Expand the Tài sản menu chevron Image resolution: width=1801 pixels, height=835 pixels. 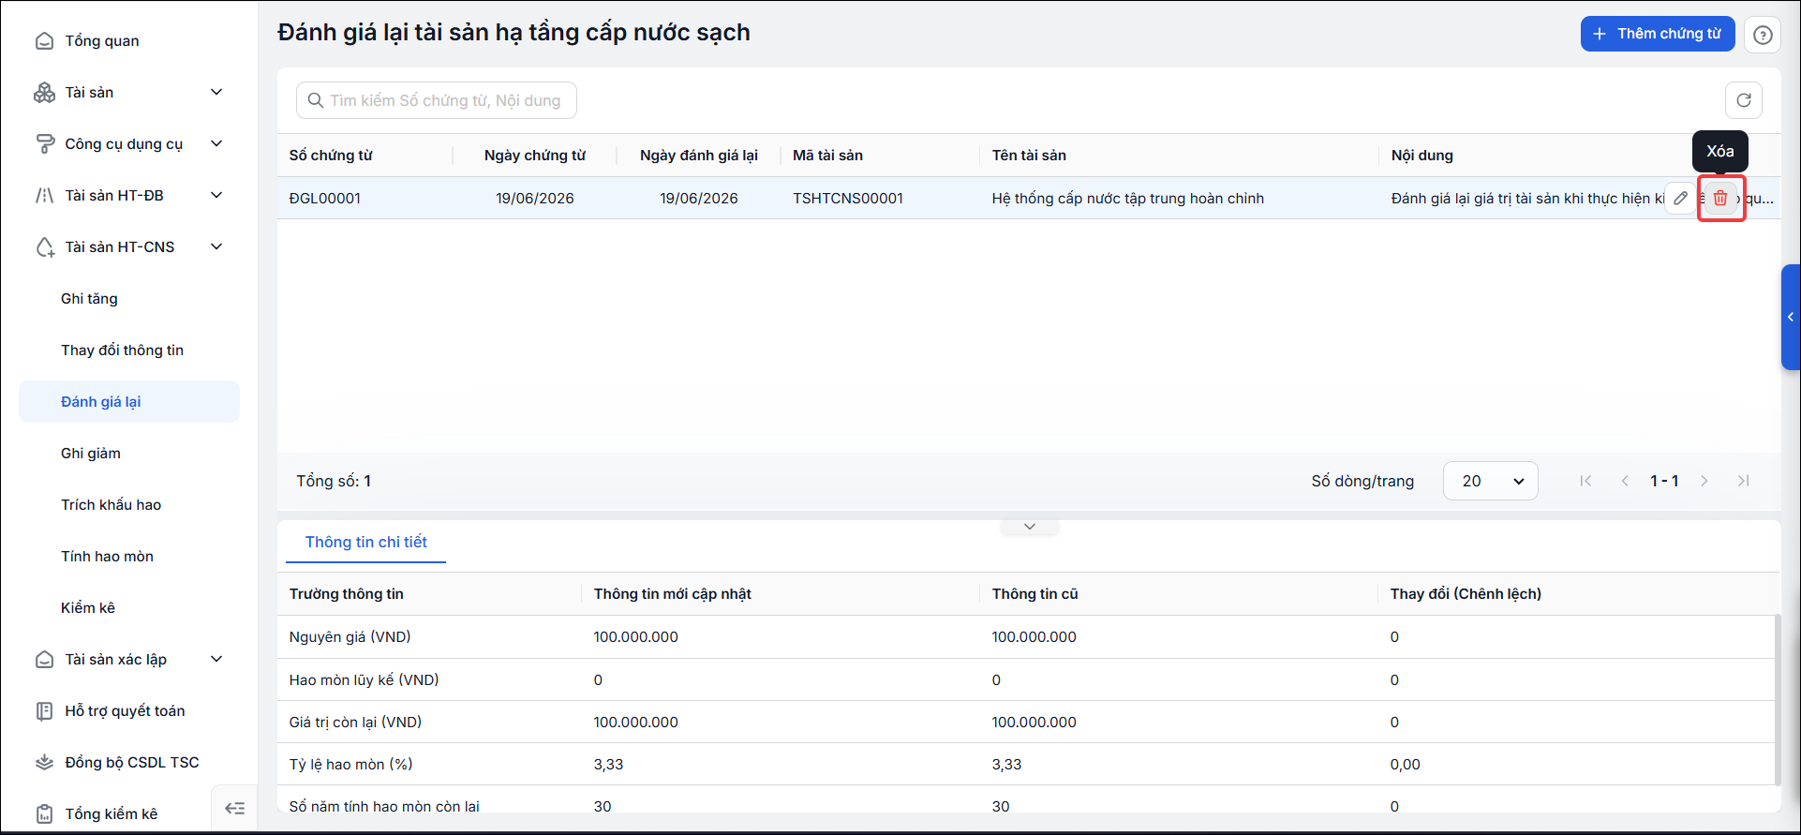[x=216, y=92]
